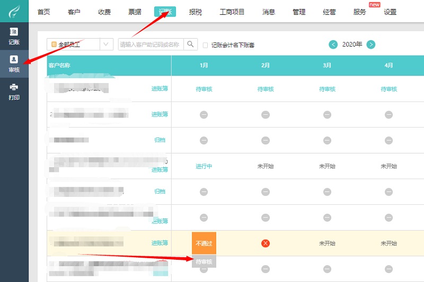The width and height of the screenshot is (424, 282).
Task: Open 进账簿 in the teal 待审核 row
Action: [160, 88]
